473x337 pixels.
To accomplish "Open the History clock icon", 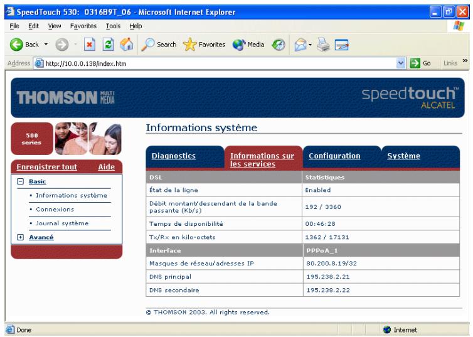I will click(278, 45).
